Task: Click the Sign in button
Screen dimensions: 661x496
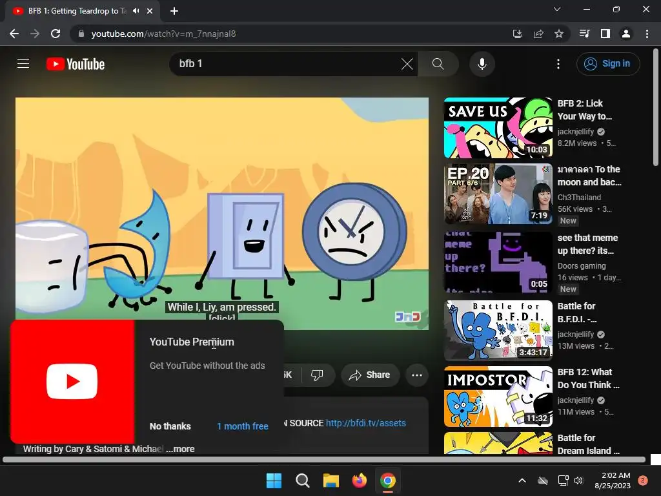Action: 608,64
